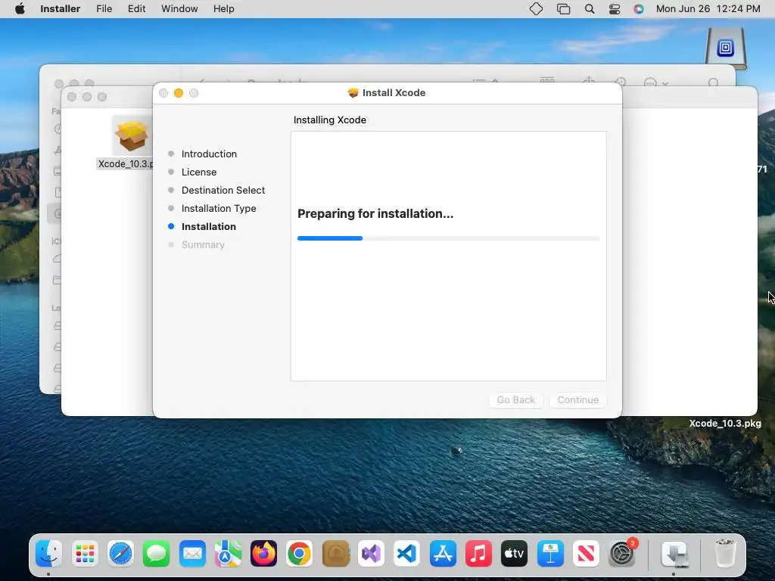
Task: Open Launchpad from the Dock
Action: point(85,553)
